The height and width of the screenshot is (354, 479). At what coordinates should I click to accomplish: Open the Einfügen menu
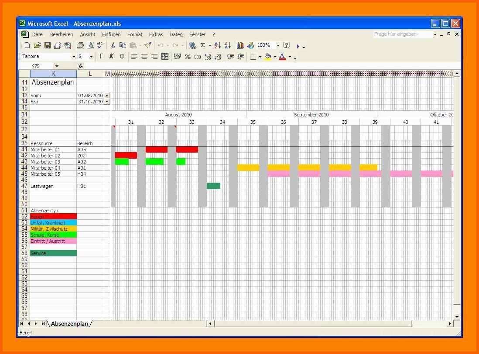click(111, 34)
